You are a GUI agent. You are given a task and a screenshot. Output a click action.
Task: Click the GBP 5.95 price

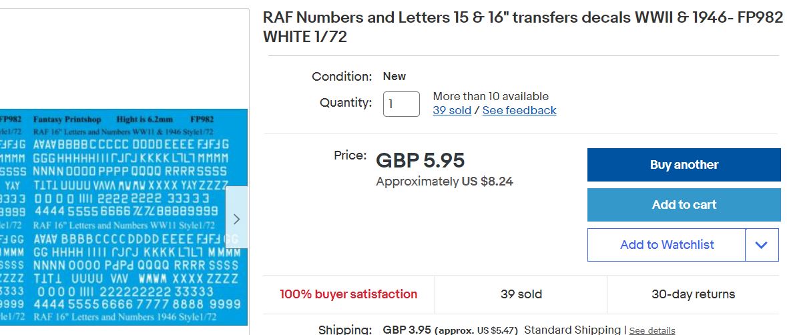pyautogui.click(x=420, y=161)
